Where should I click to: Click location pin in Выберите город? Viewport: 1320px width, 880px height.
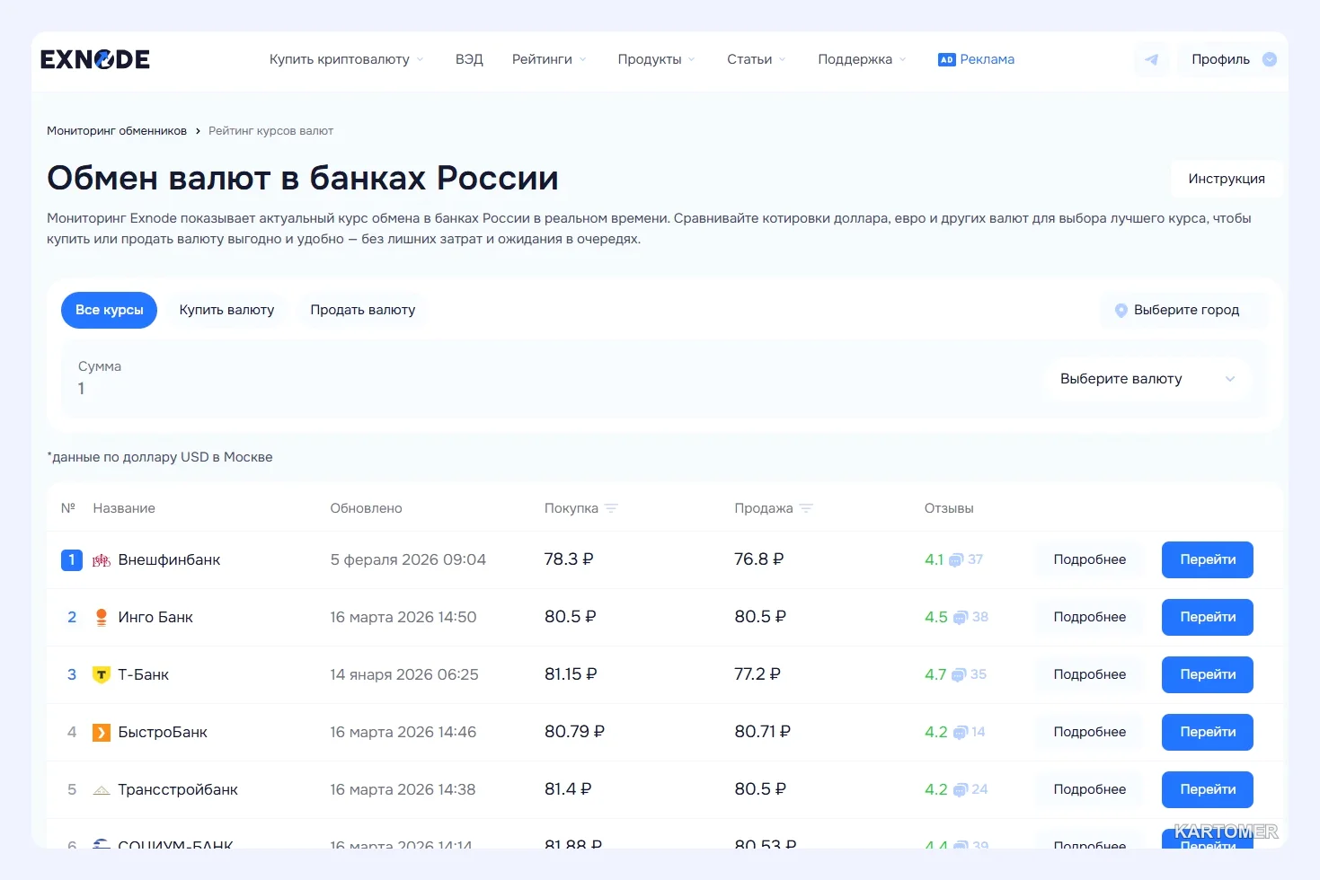point(1121,310)
